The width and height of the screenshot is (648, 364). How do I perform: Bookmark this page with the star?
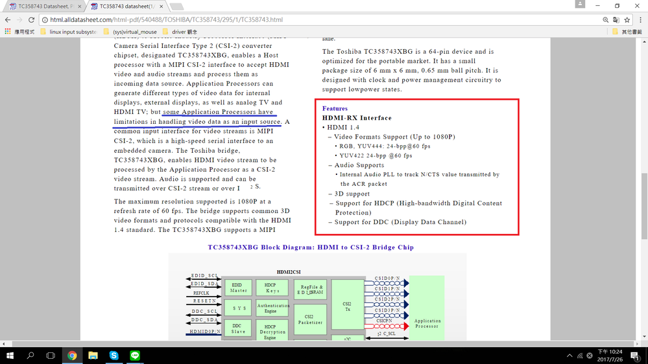627,20
